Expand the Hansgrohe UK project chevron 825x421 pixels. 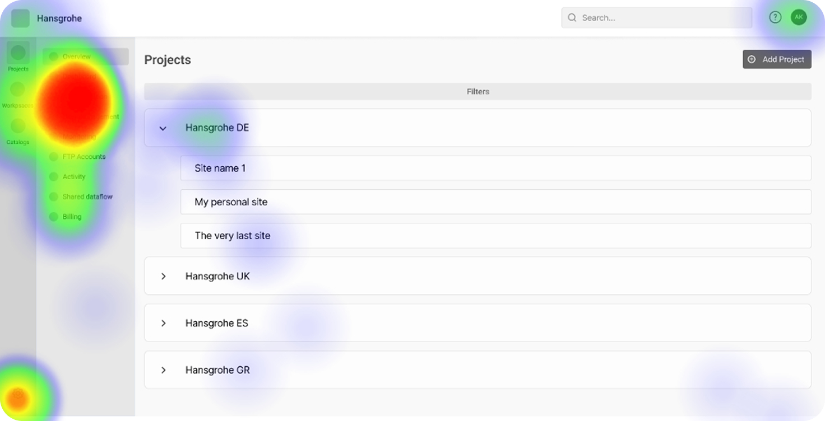pyautogui.click(x=164, y=276)
